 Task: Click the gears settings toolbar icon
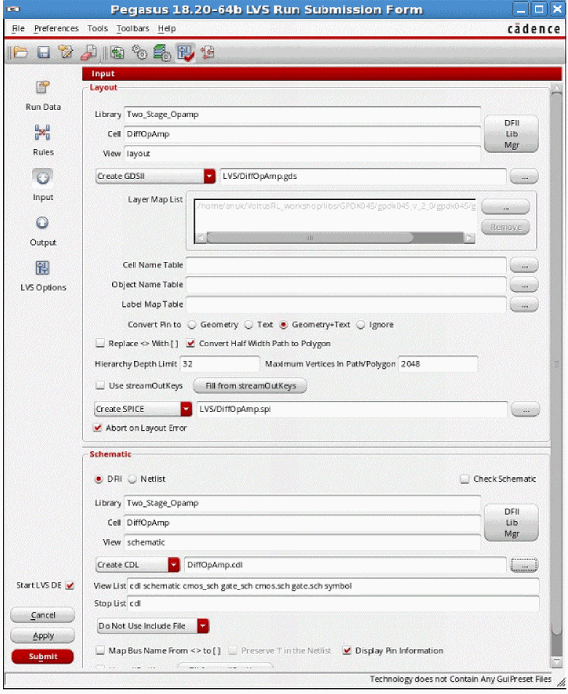point(140,52)
